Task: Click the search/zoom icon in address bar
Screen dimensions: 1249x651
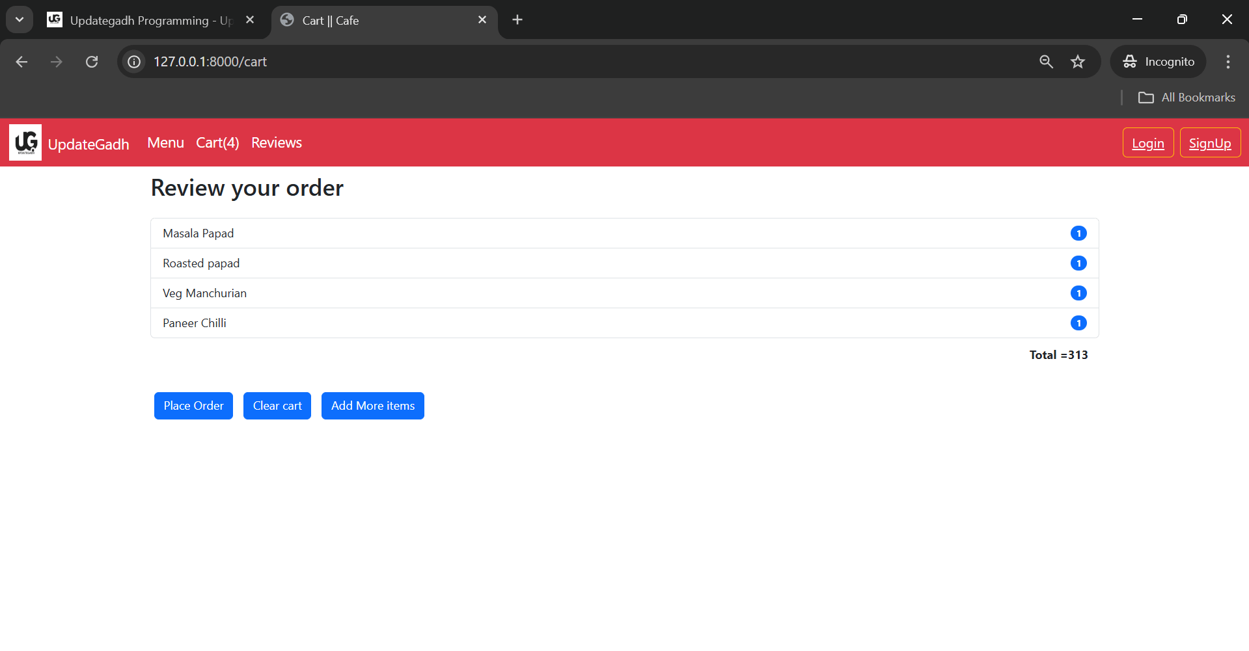Action: tap(1046, 61)
